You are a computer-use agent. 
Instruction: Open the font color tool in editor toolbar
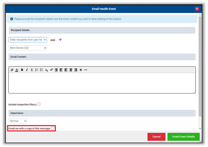coord(17,70)
